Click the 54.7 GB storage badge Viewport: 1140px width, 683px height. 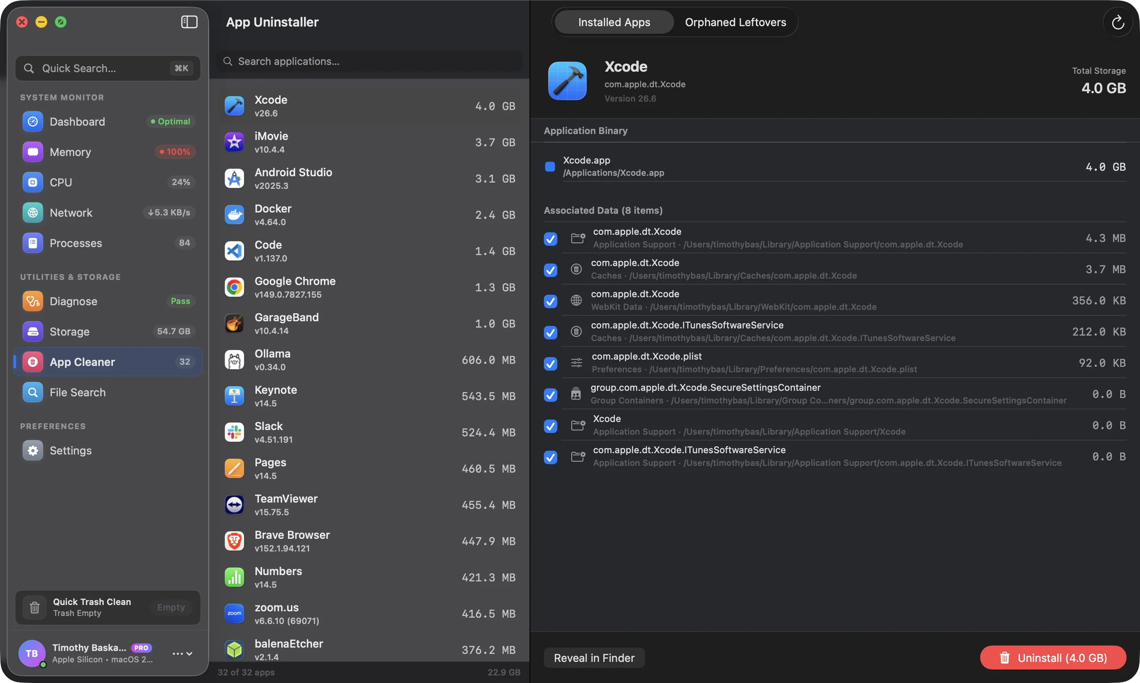click(174, 331)
